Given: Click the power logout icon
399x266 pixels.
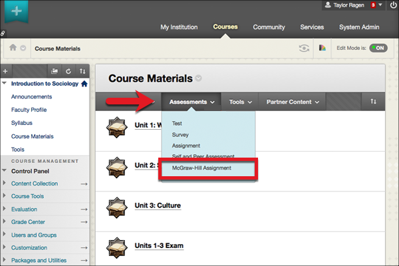Looking at the screenshot, I should [391, 5].
